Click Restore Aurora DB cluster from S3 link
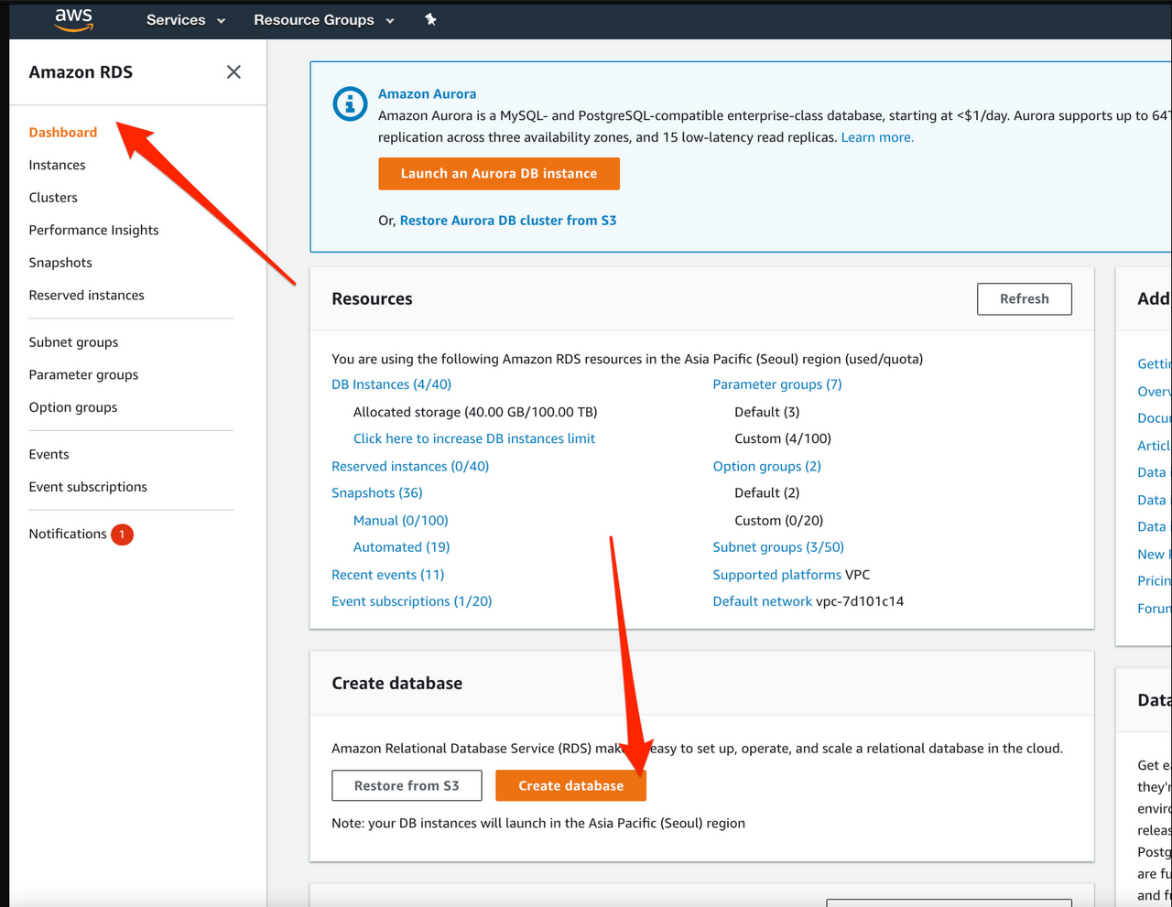This screenshot has height=907, width=1172. coord(508,221)
